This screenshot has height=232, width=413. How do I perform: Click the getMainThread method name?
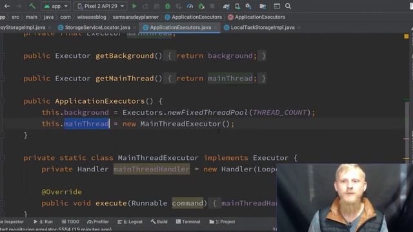coord(125,79)
